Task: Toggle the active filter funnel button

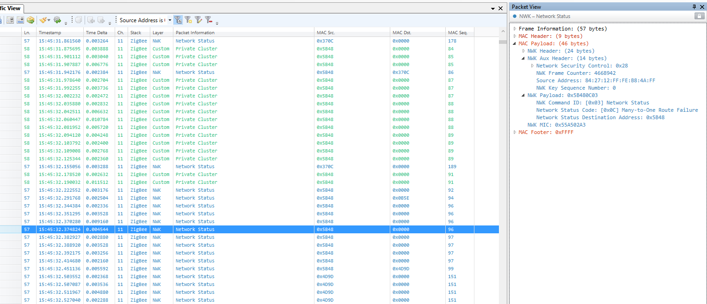Action: click(x=178, y=20)
